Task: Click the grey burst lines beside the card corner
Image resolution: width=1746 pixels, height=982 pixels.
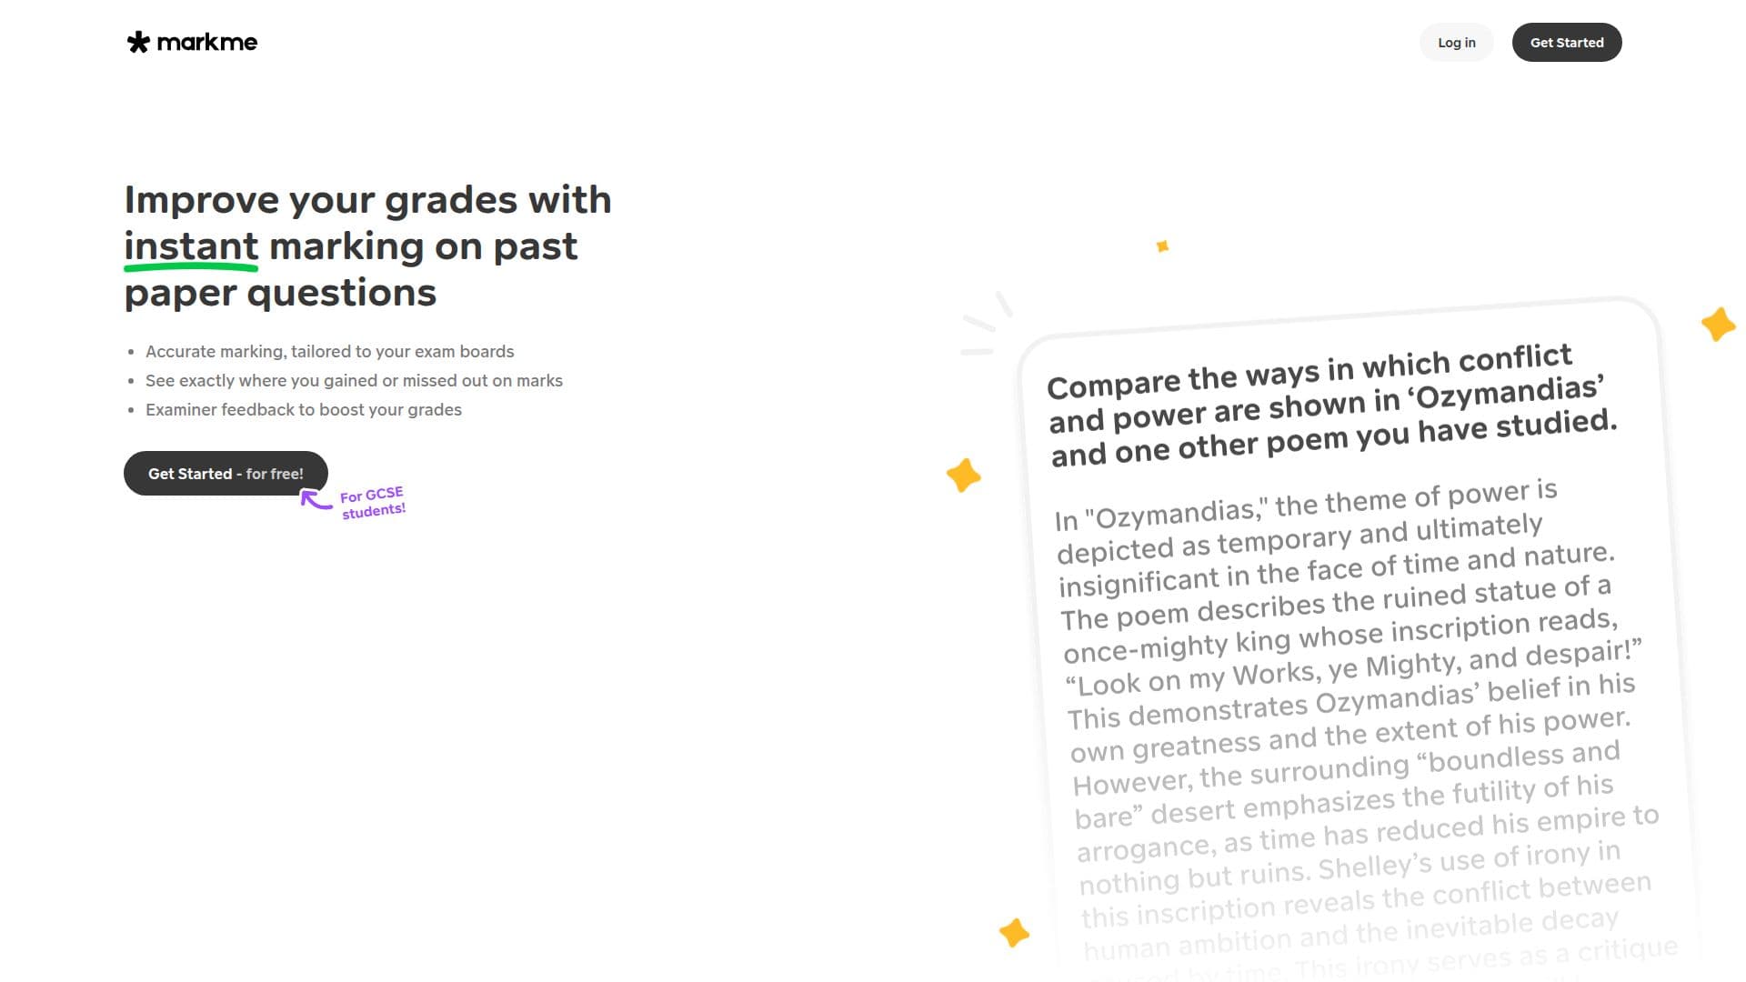Action: [x=987, y=324]
